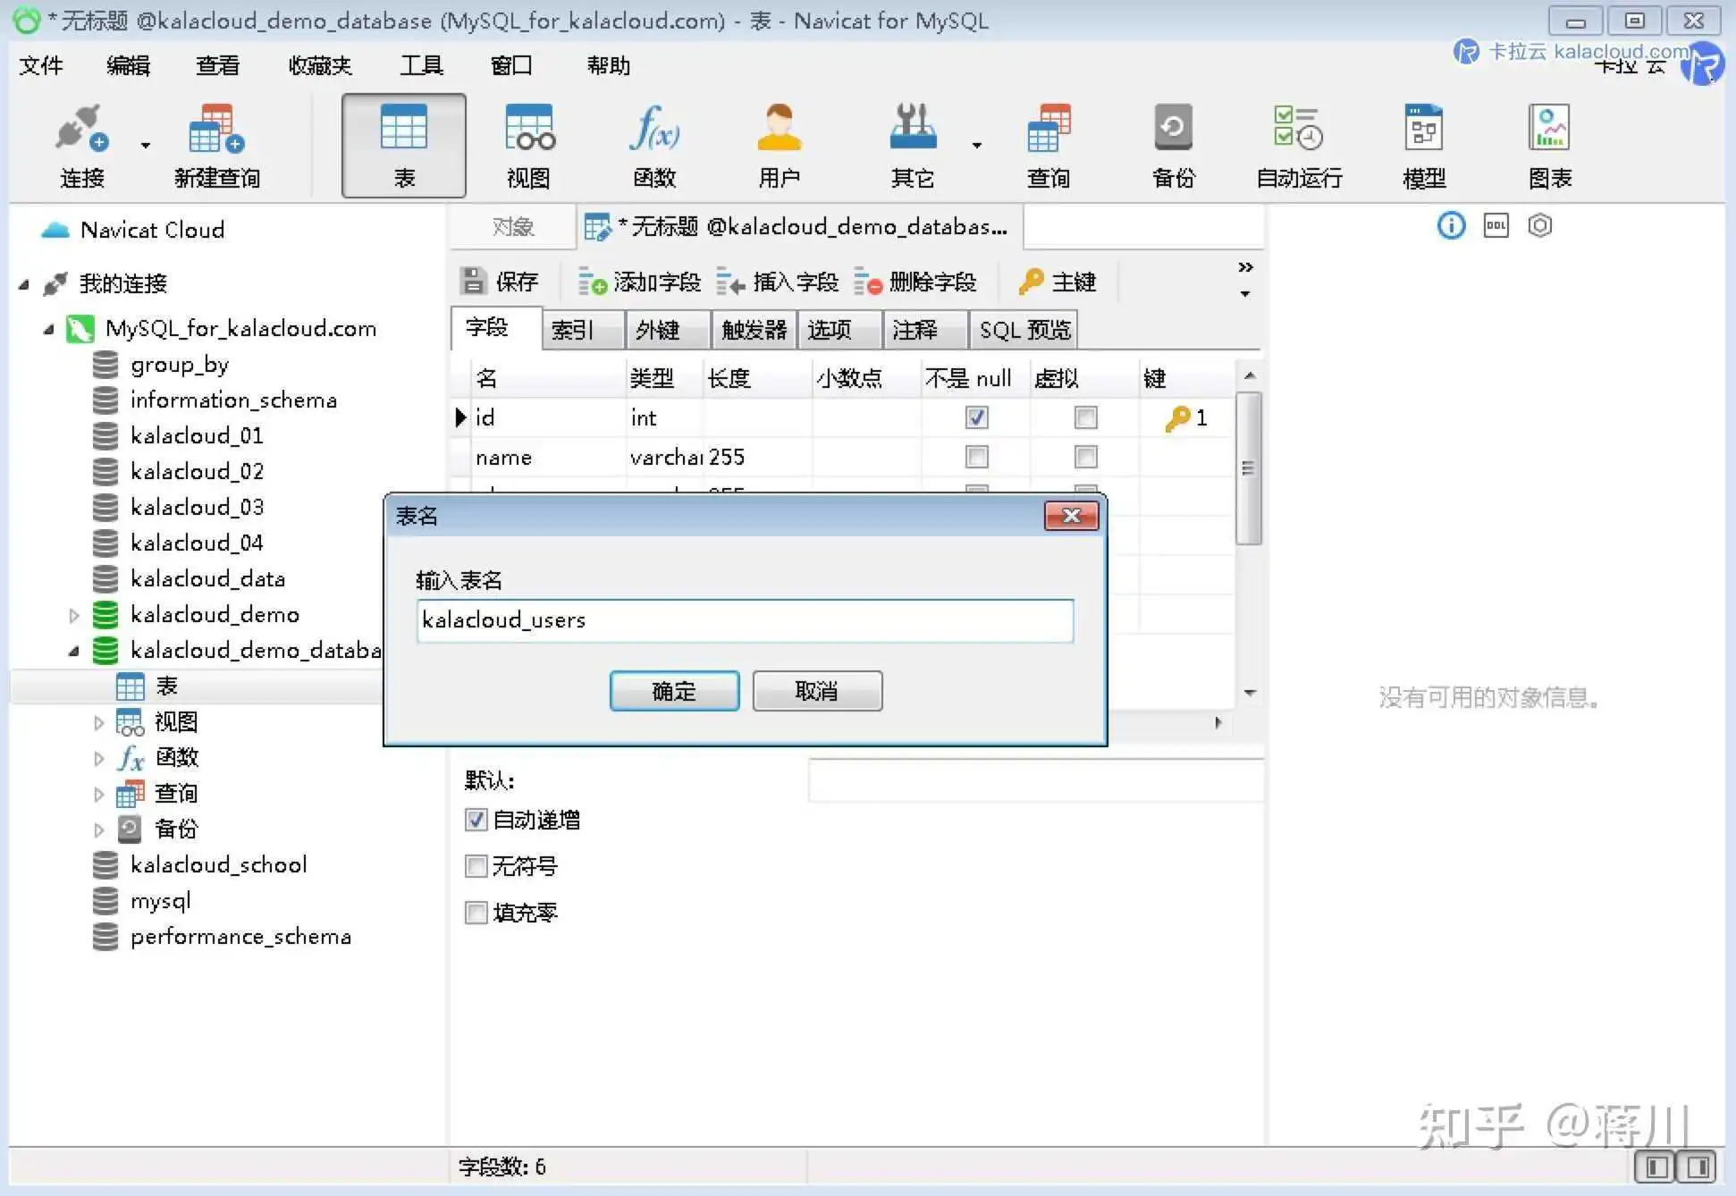Check 不是 null for the name field
1736x1196 pixels.
point(976,458)
